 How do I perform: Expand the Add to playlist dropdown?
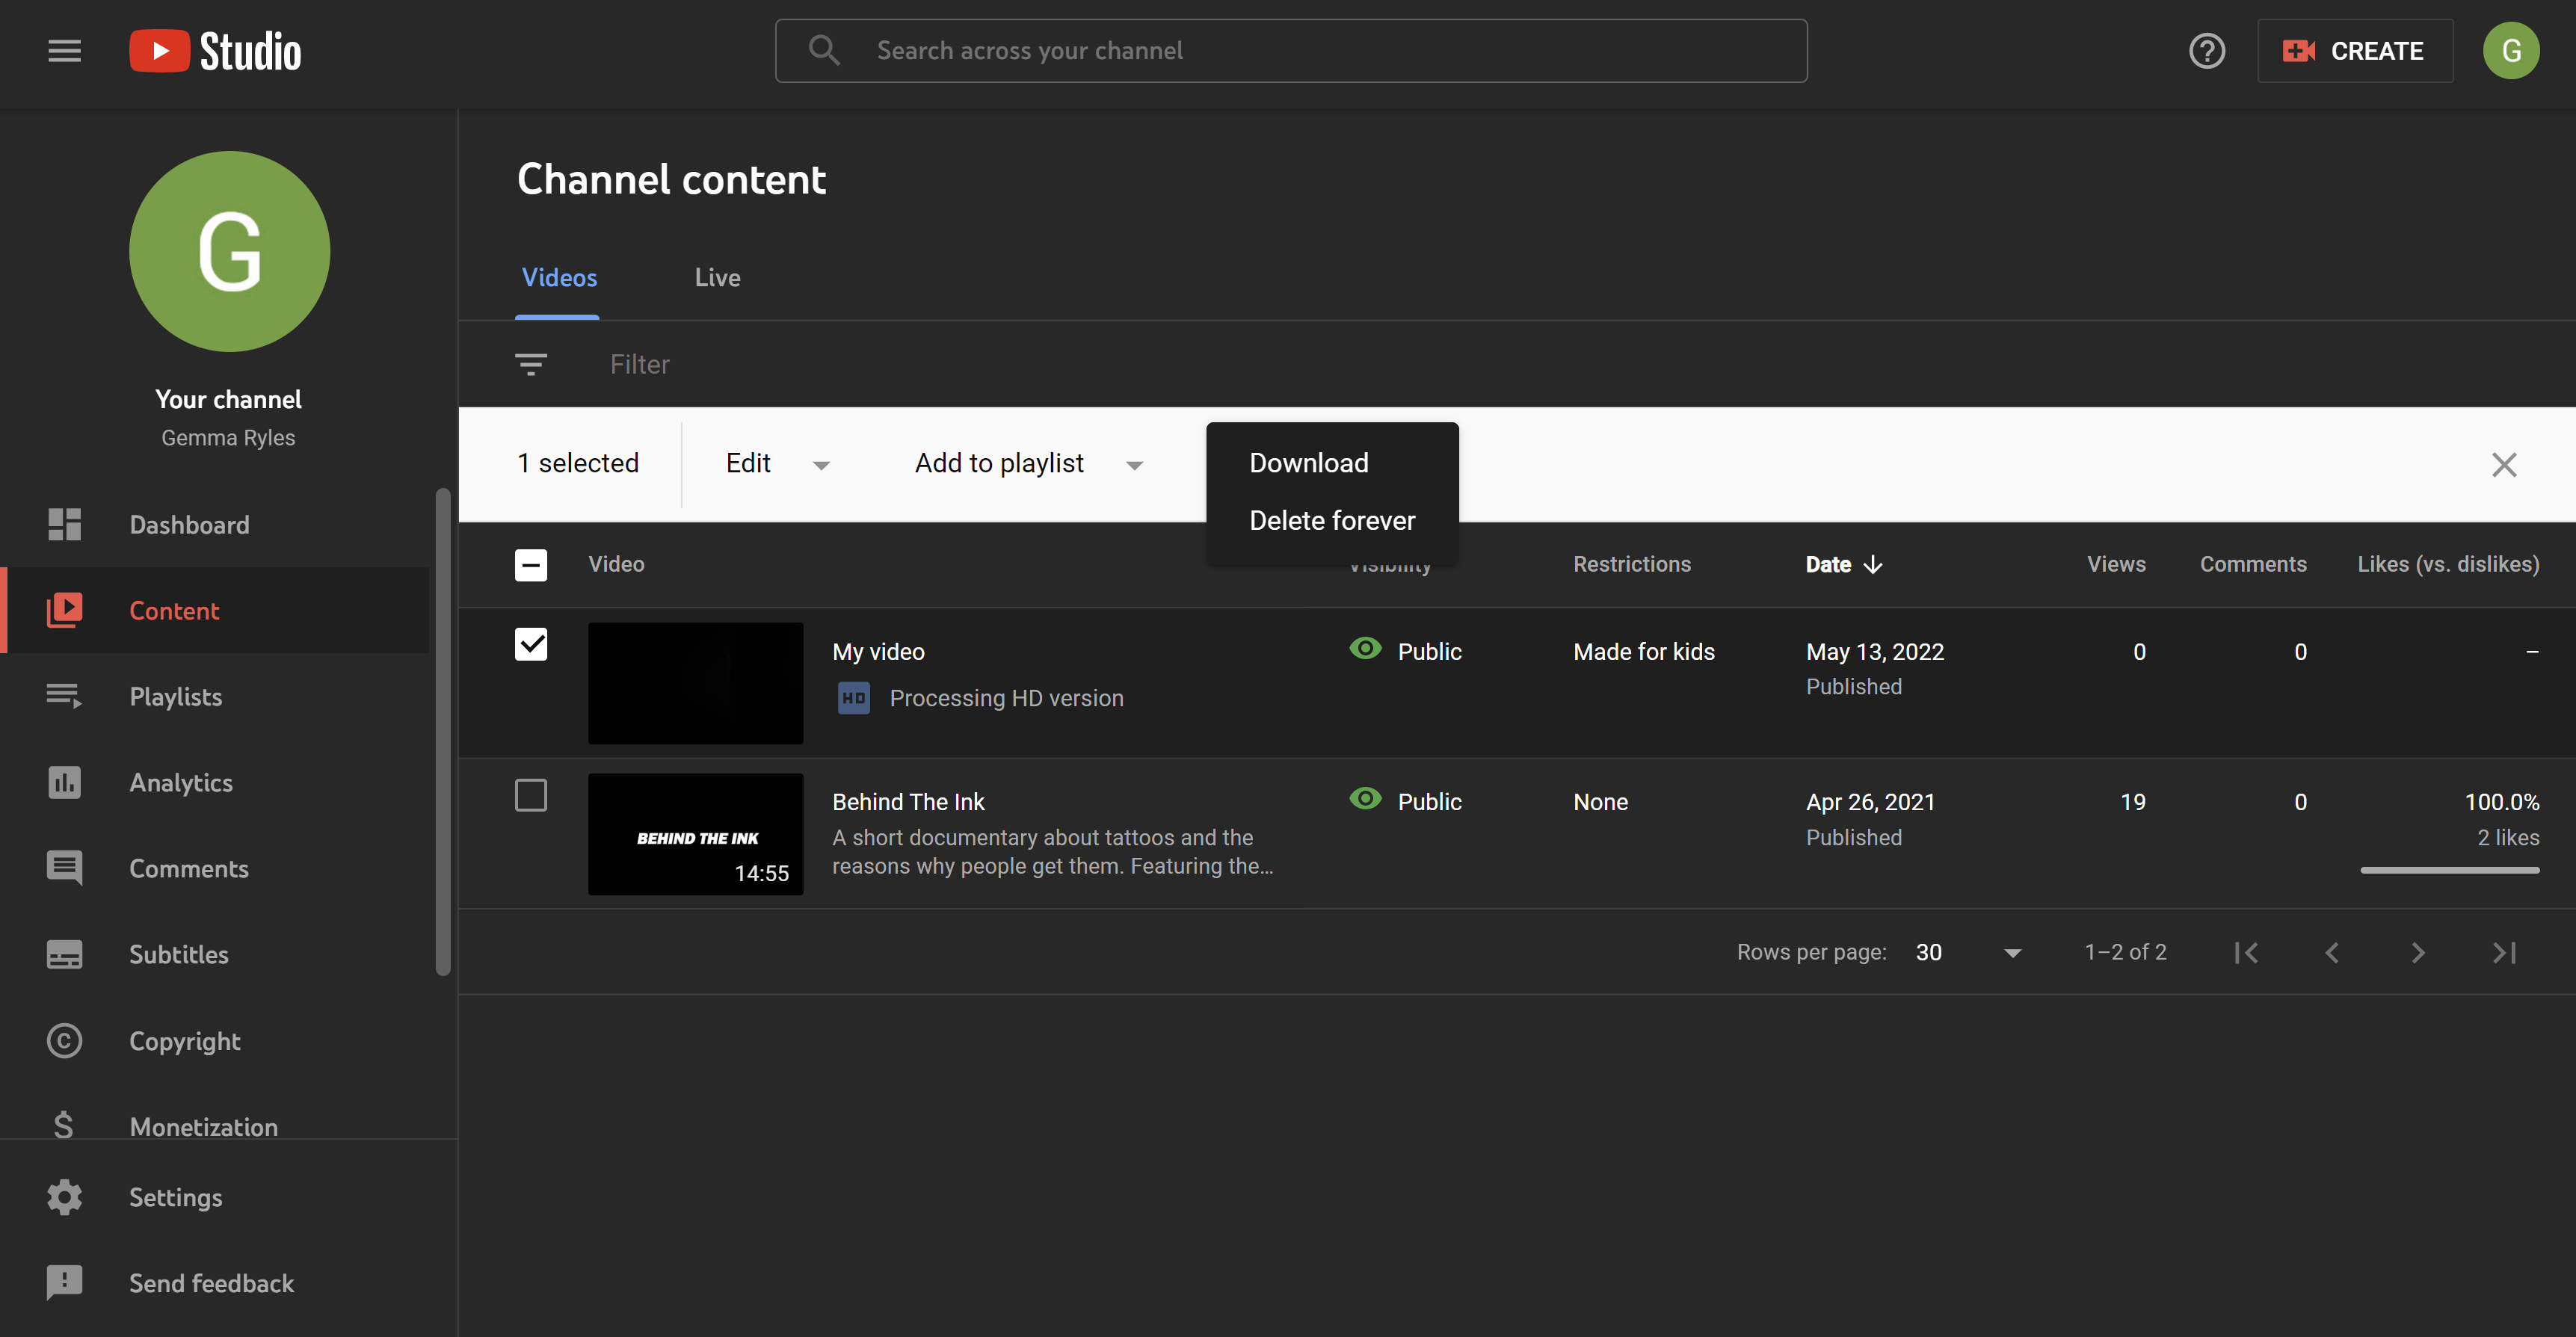[x=1028, y=464]
